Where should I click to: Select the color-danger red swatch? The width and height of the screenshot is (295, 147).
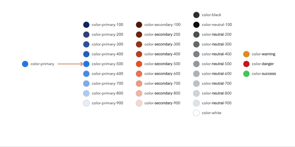point(246,64)
